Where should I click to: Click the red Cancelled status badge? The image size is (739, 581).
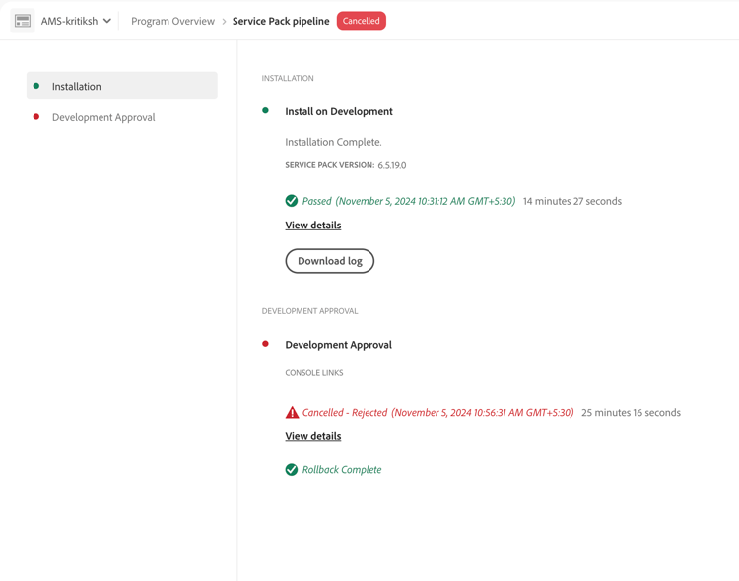pos(361,21)
